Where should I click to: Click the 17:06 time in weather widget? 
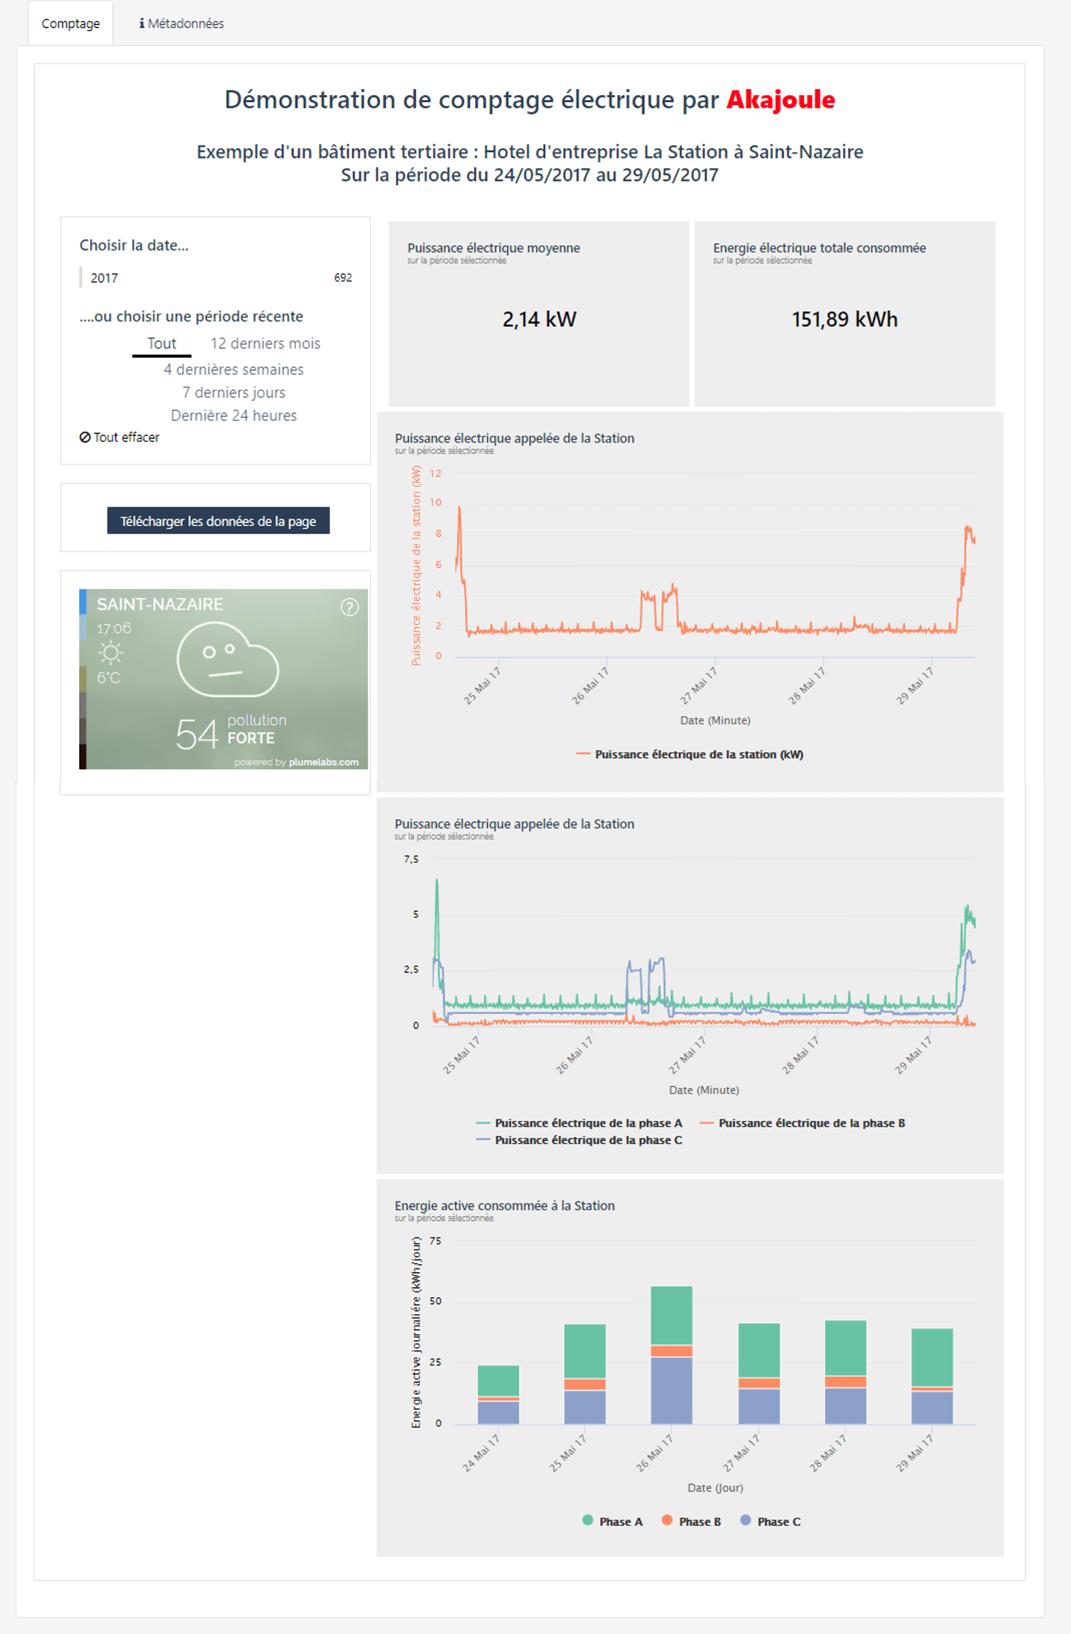tap(114, 628)
